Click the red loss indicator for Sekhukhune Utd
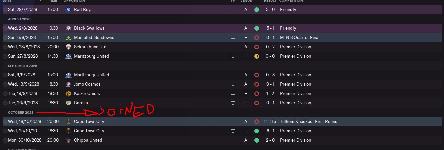The height and width of the screenshot is (150, 444). pos(256,47)
